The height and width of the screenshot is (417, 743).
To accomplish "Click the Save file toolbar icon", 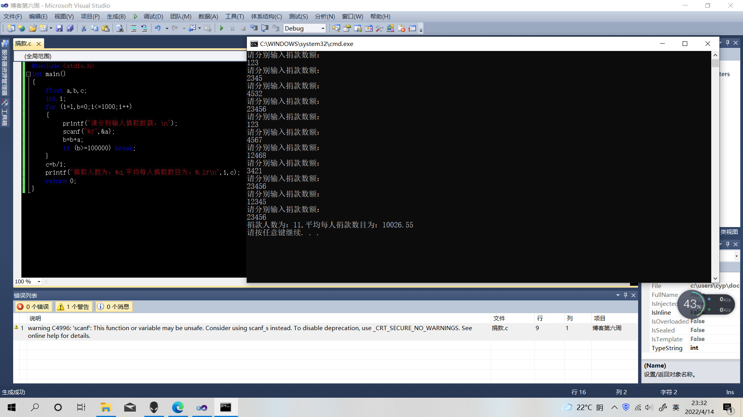I will tap(59, 28).
